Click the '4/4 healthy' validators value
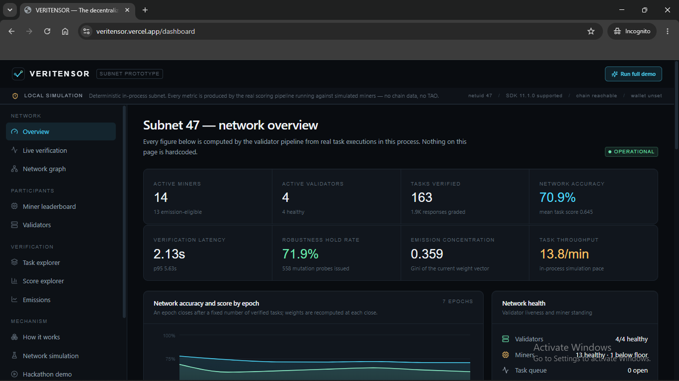The height and width of the screenshot is (381, 679). (631, 339)
